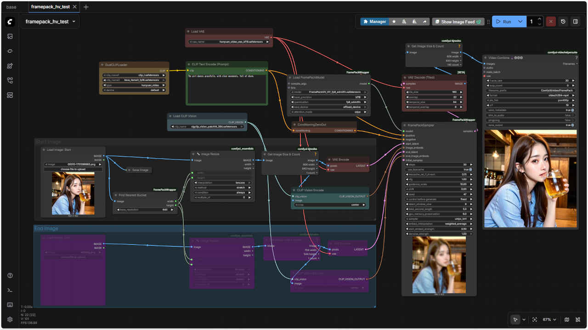Open the templates icon in left sidebar

click(10, 95)
